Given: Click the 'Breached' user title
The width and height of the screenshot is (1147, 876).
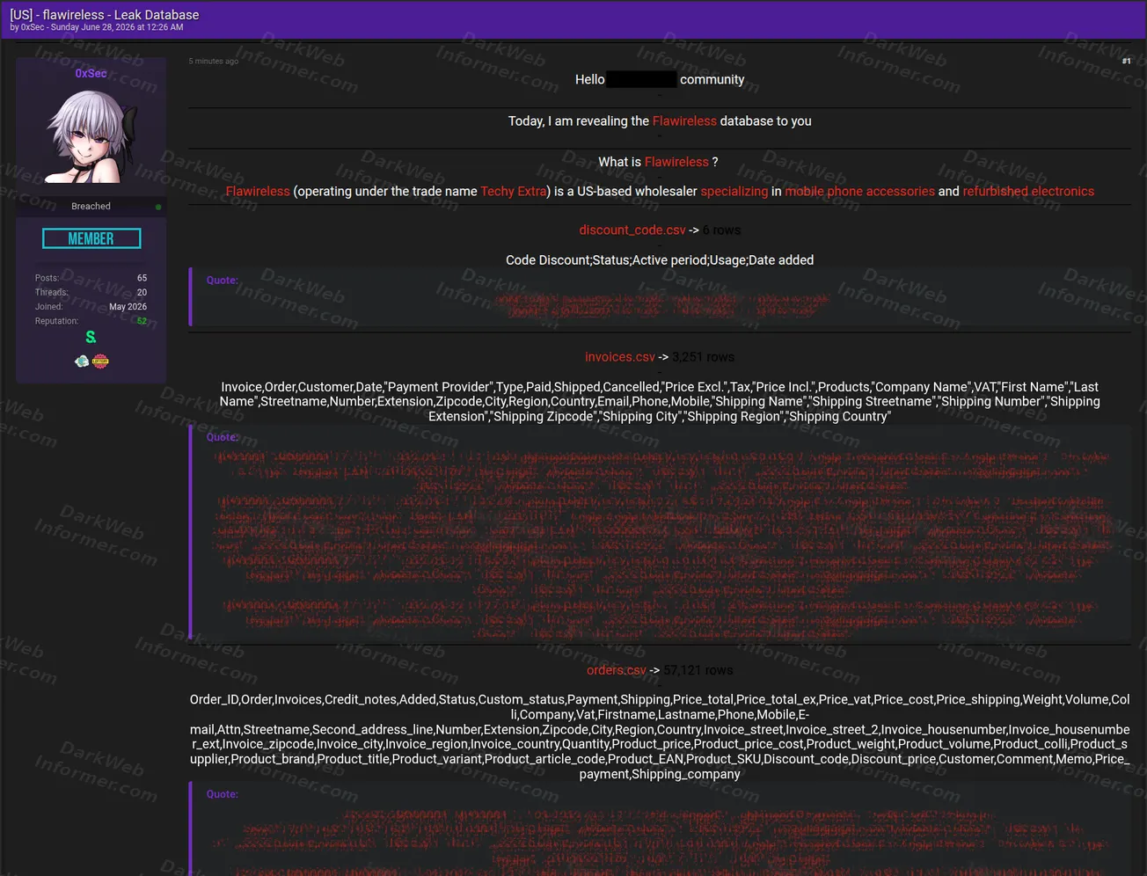Looking at the screenshot, I should pos(91,206).
